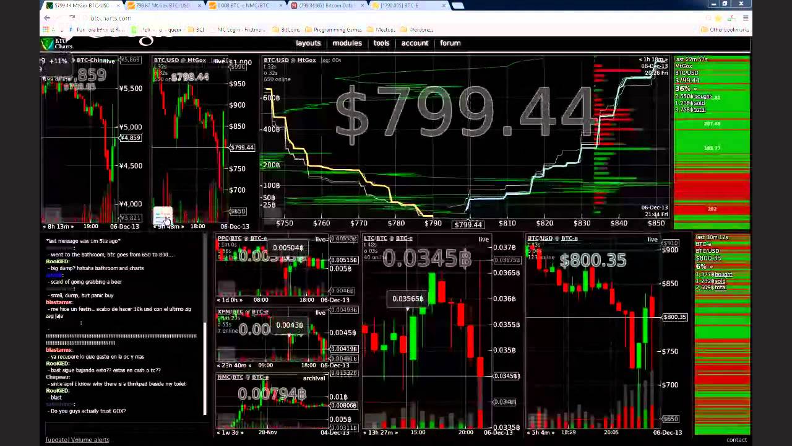Click the NMC/BTC pair link
The width and height of the screenshot is (792, 446).
(230, 377)
